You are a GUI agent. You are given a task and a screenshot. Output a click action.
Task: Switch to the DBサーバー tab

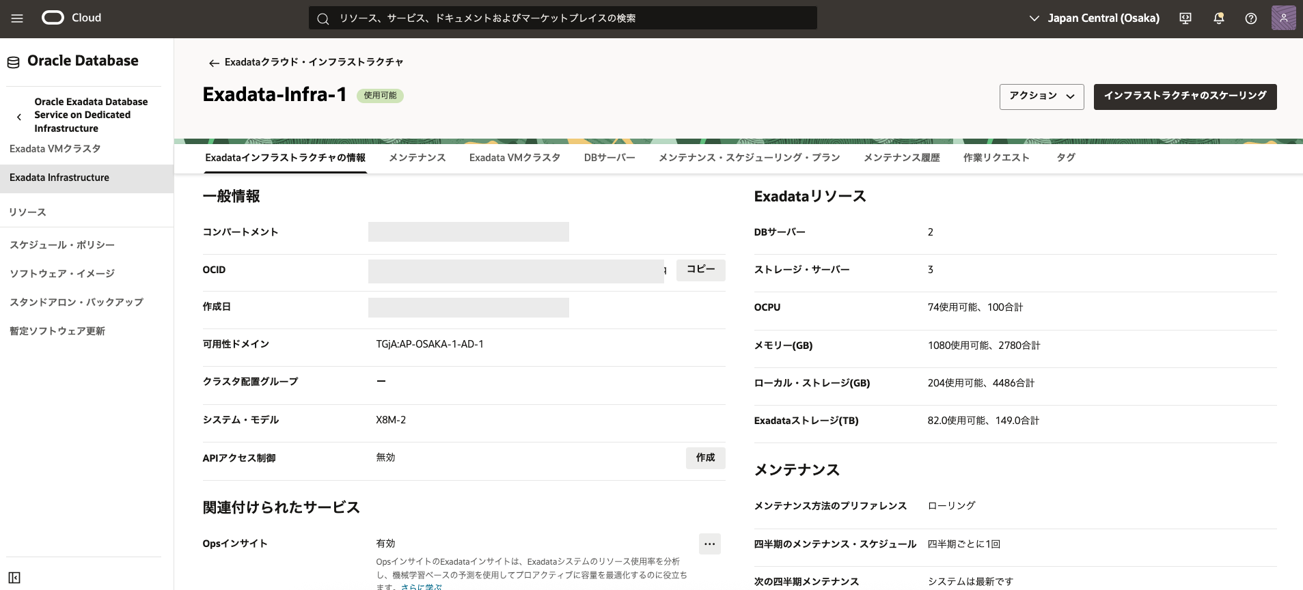[609, 158]
